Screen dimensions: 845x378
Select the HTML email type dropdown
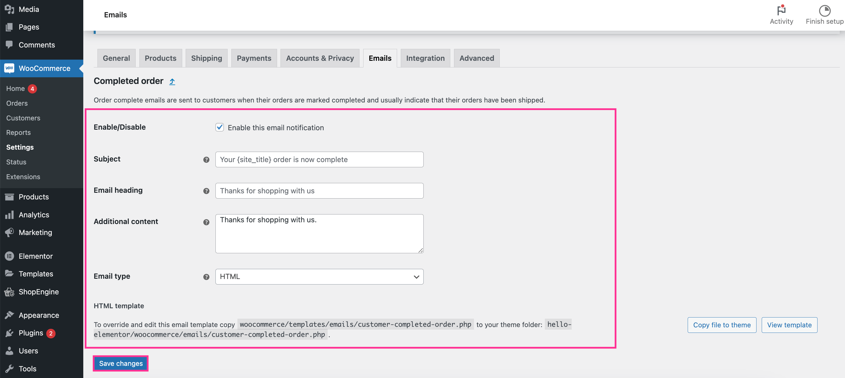320,277
